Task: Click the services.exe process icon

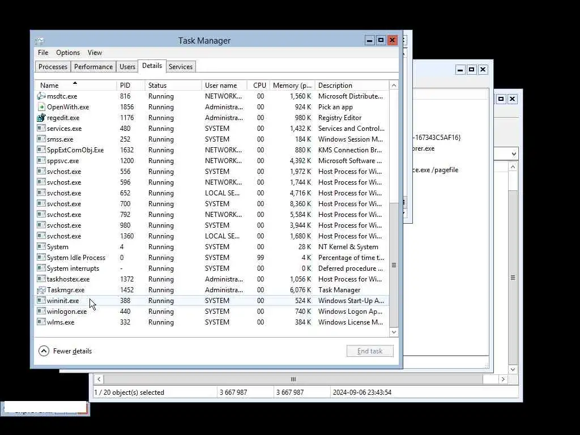Action: click(41, 128)
